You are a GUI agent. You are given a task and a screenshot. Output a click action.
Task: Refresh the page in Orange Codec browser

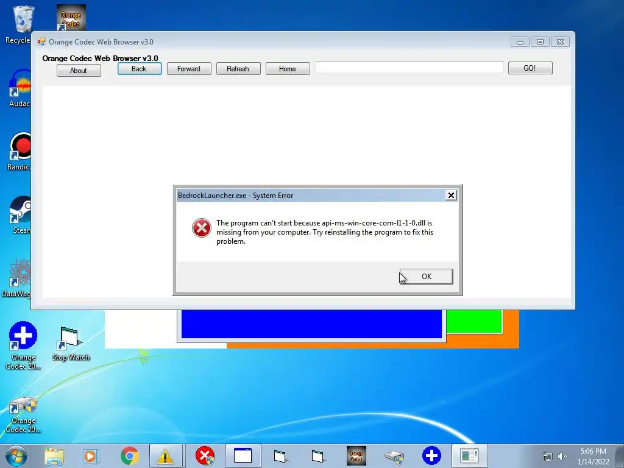[238, 68]
